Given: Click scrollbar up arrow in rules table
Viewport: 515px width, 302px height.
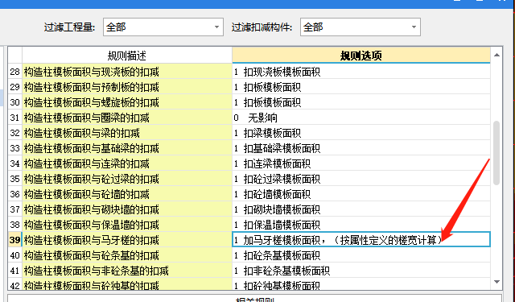Looking at the screenshot, I should [496, 55].
